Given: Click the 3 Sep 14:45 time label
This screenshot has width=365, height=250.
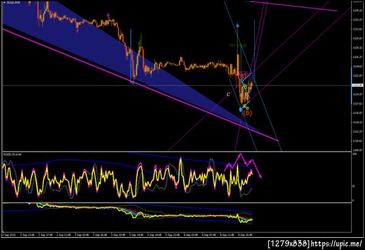Looking at the screenshot, I should pyautogui.click(x=136, y=235).
